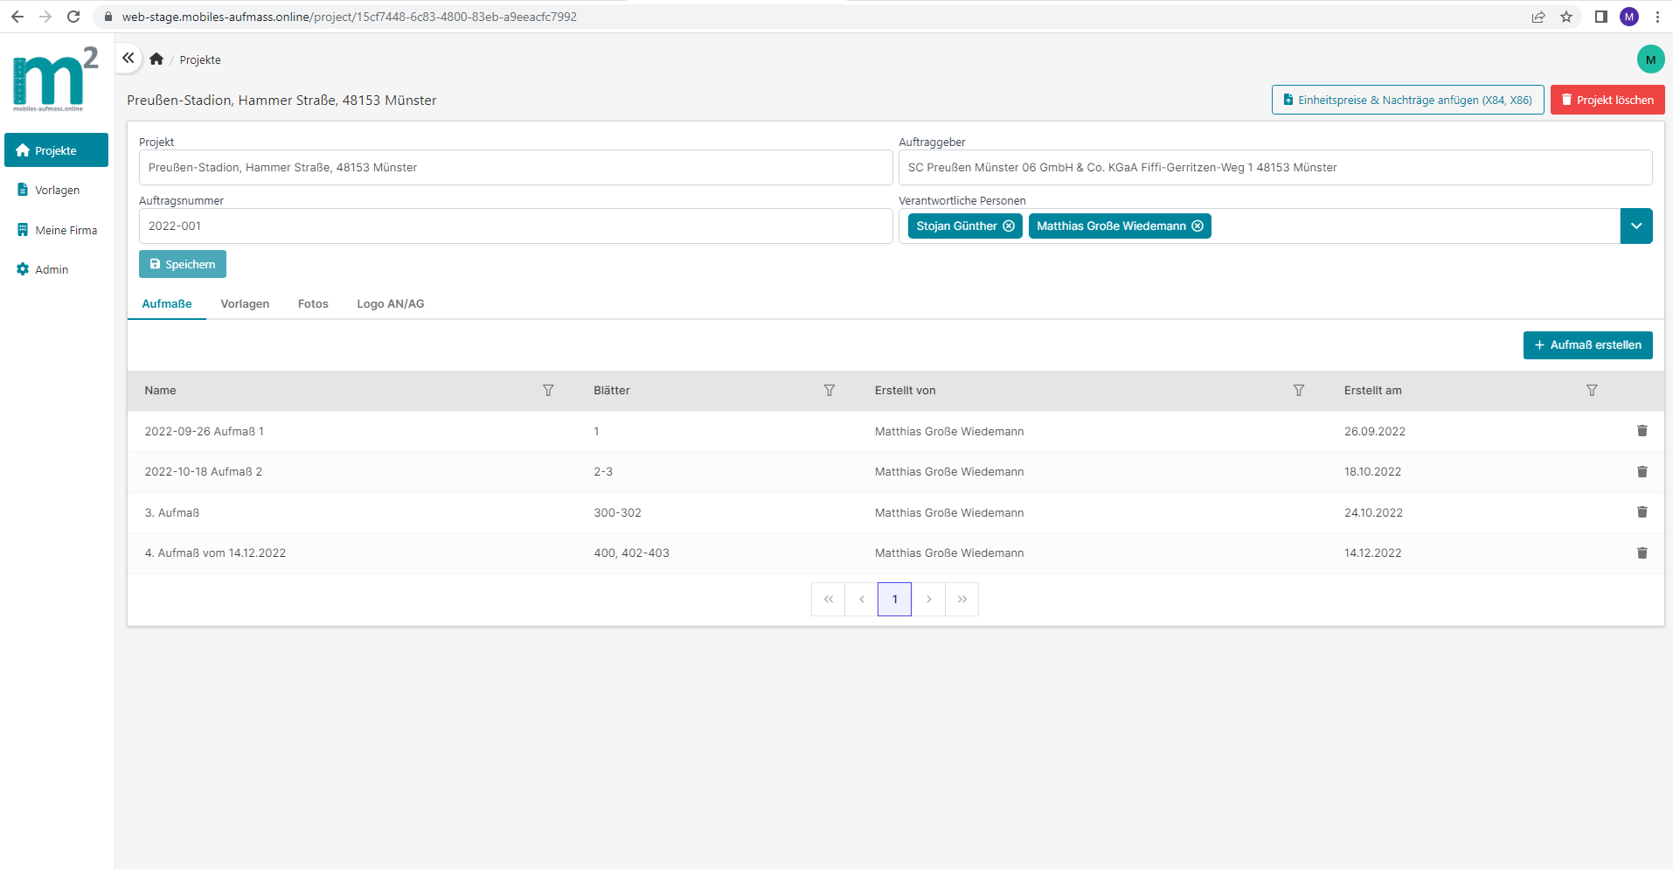The height and width of the screenshot is (869, 1673).
Task: Open filter for the Erstellt von column
Action: 1298,391
